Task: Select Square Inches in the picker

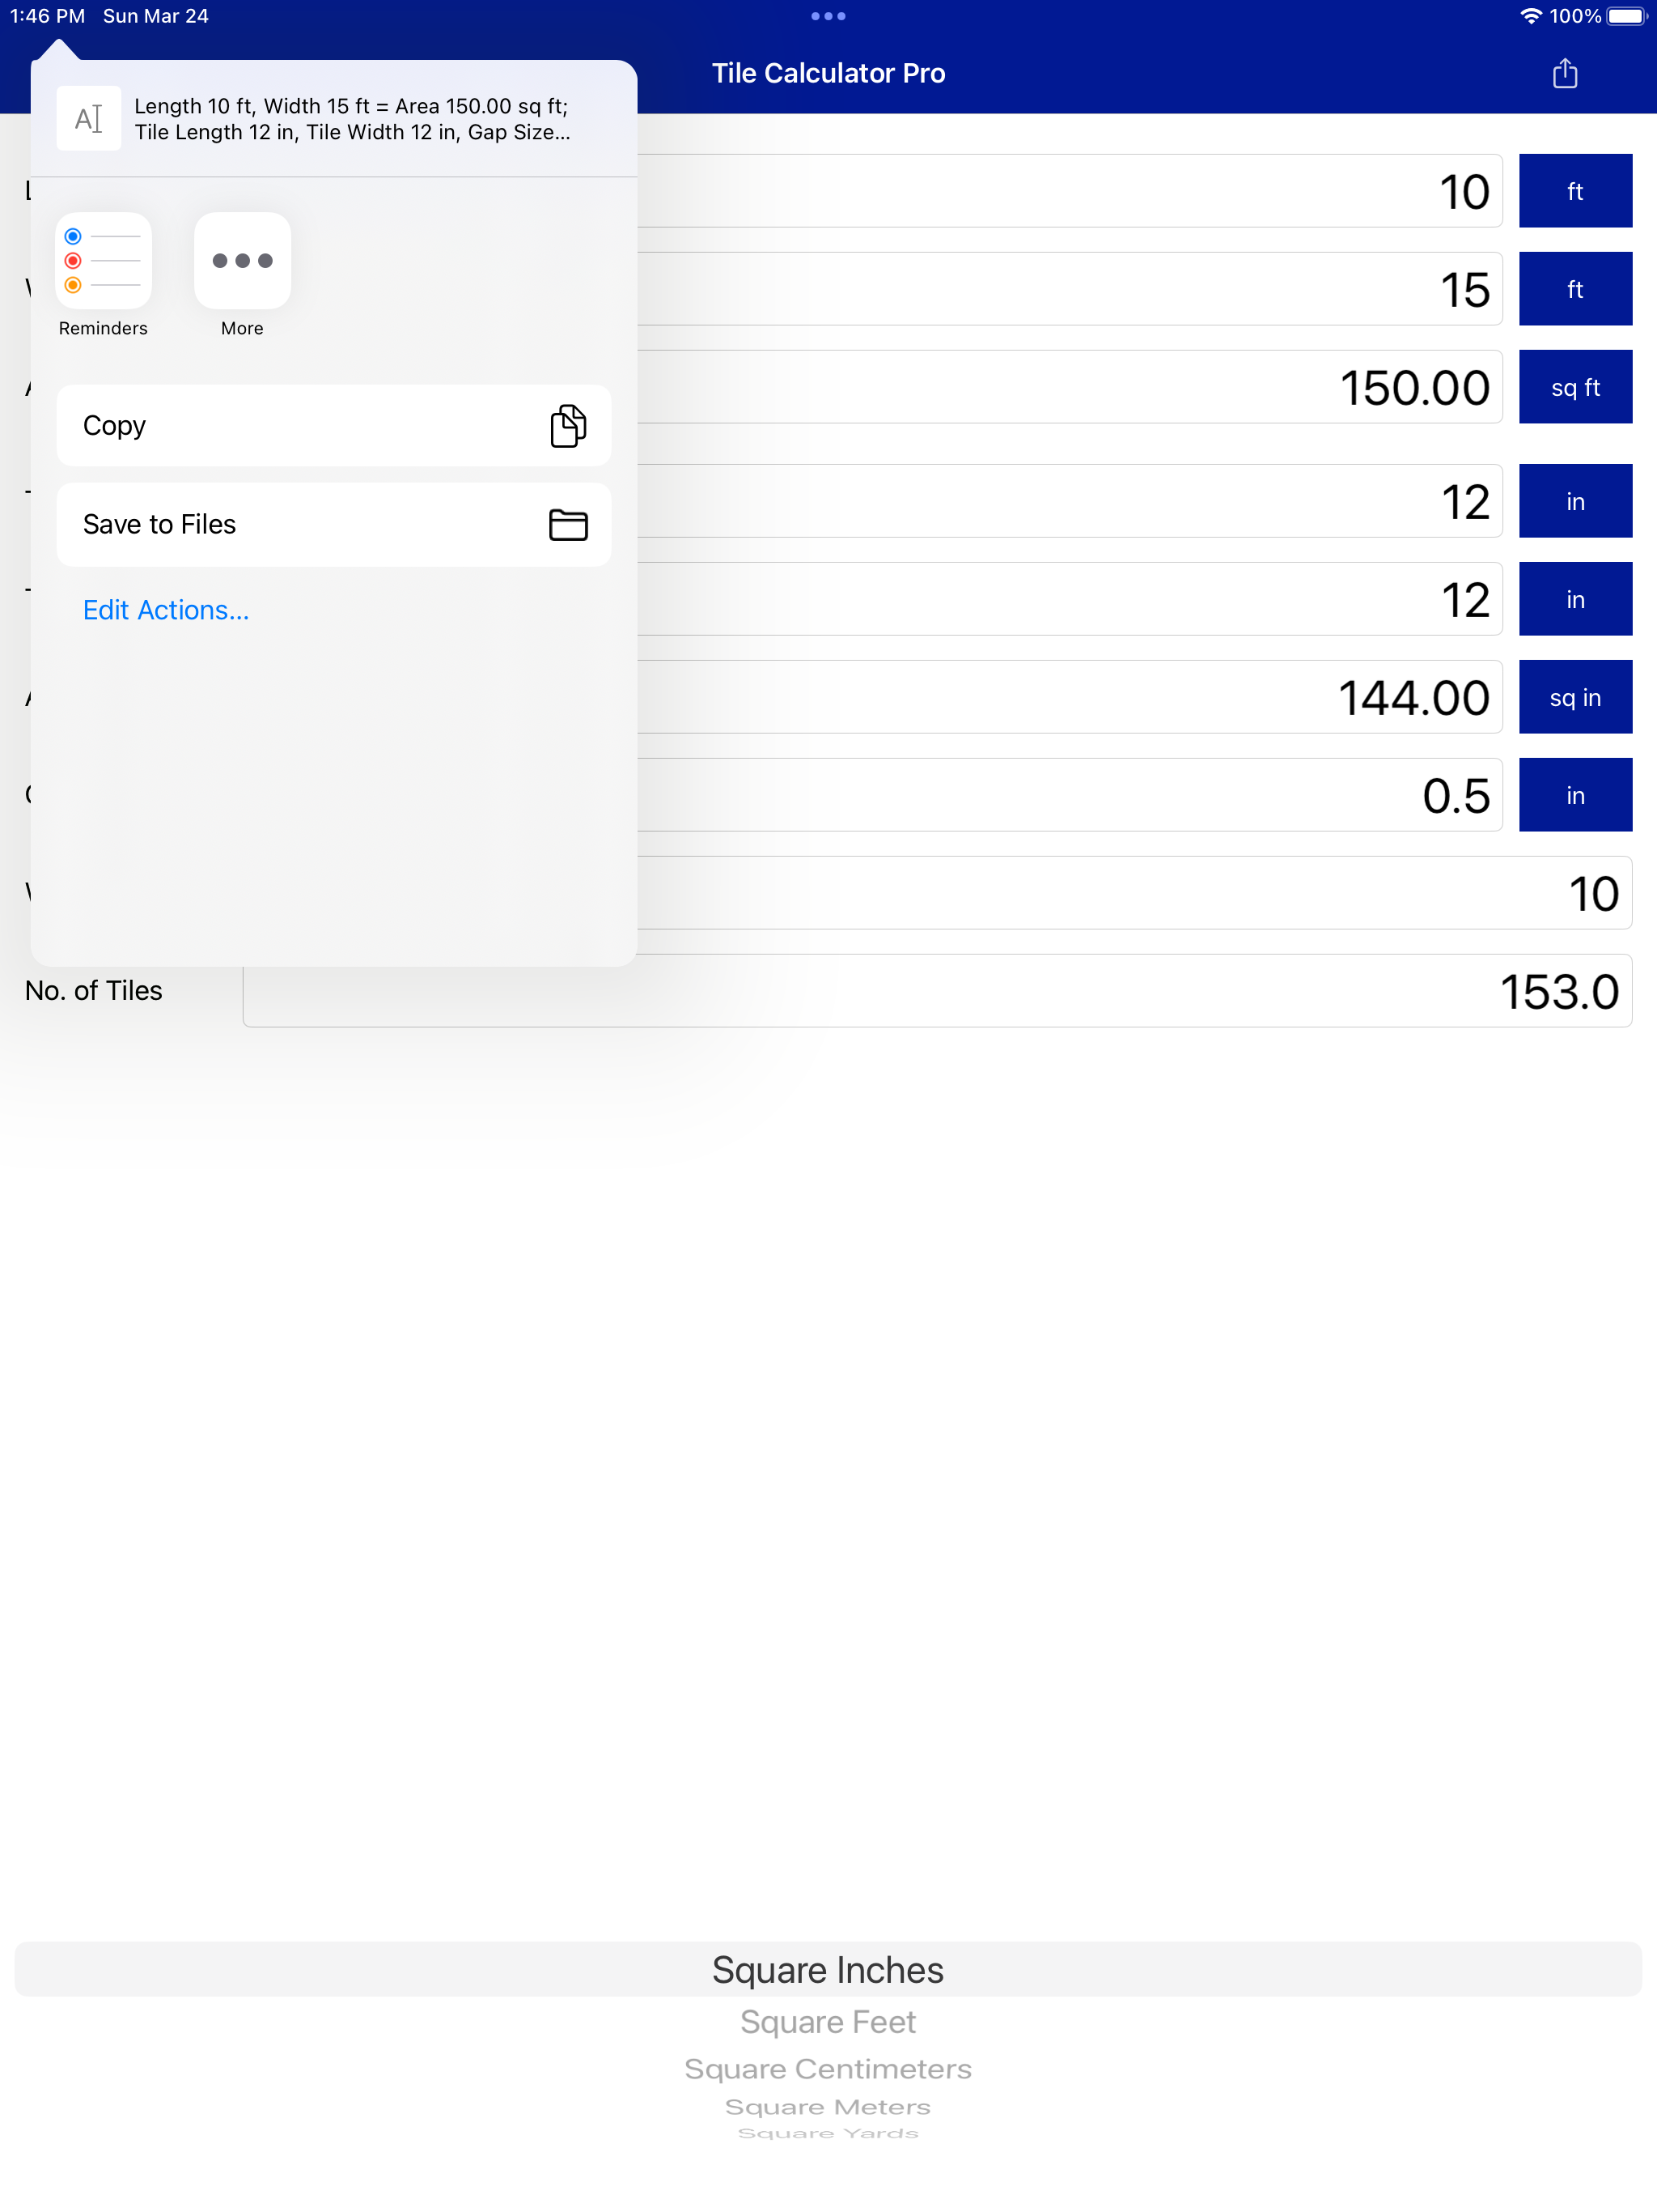Action: [828, 1969]
